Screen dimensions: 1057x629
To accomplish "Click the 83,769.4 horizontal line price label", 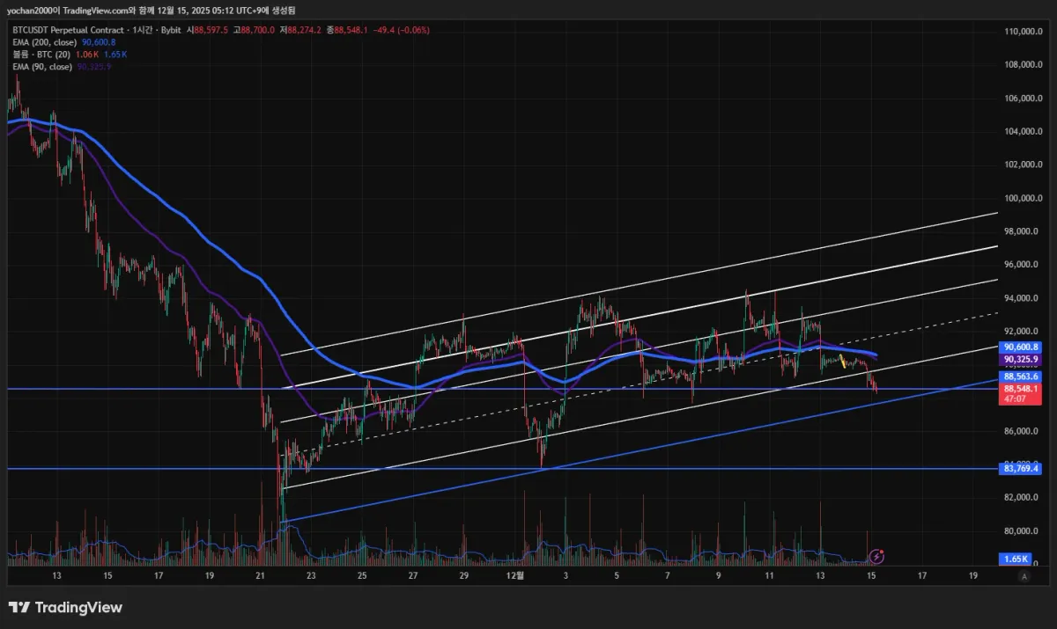I will [1022, 469].
